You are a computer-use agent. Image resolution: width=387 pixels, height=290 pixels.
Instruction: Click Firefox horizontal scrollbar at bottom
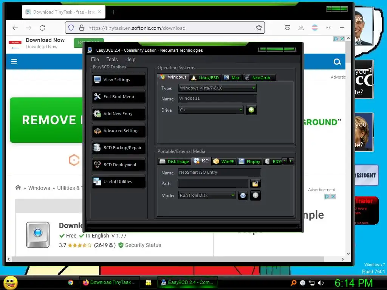pyautogui.click(x=168, y=259)
